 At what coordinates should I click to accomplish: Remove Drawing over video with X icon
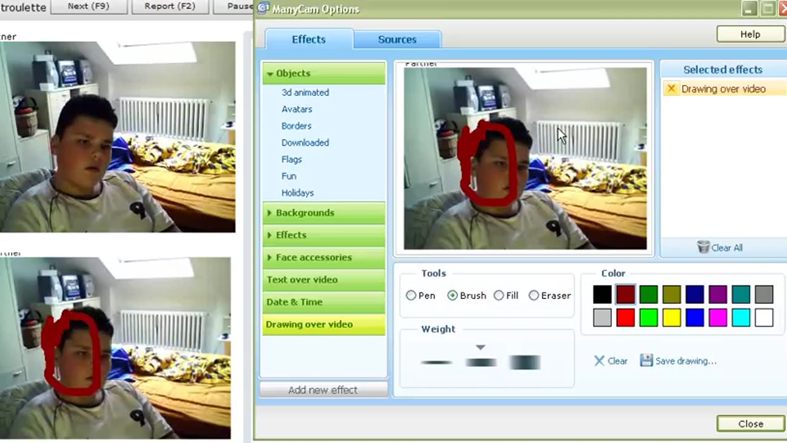pyautogui.click(x=671, y=89)
